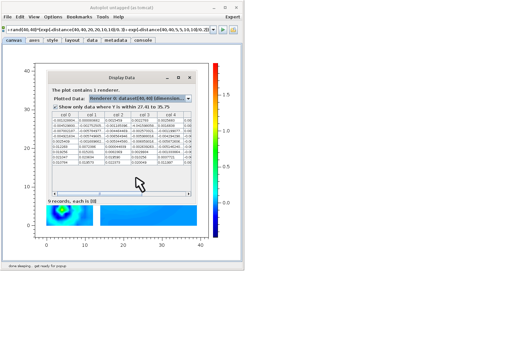Close the Display Data dialog
Image resolution: width=526 pixels, height=345 pixels.
190,78
